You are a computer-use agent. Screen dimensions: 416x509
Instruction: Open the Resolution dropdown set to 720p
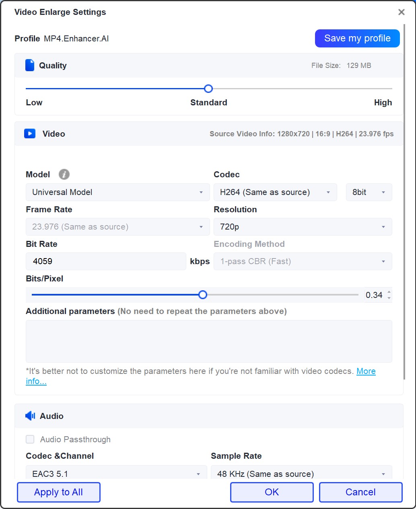[x=303, y=227]
